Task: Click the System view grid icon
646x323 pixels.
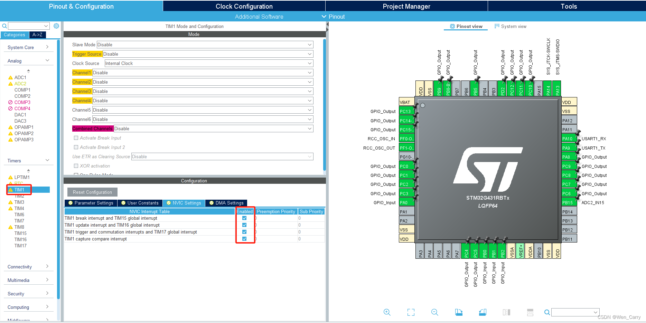Action: (x=497, y=26)
